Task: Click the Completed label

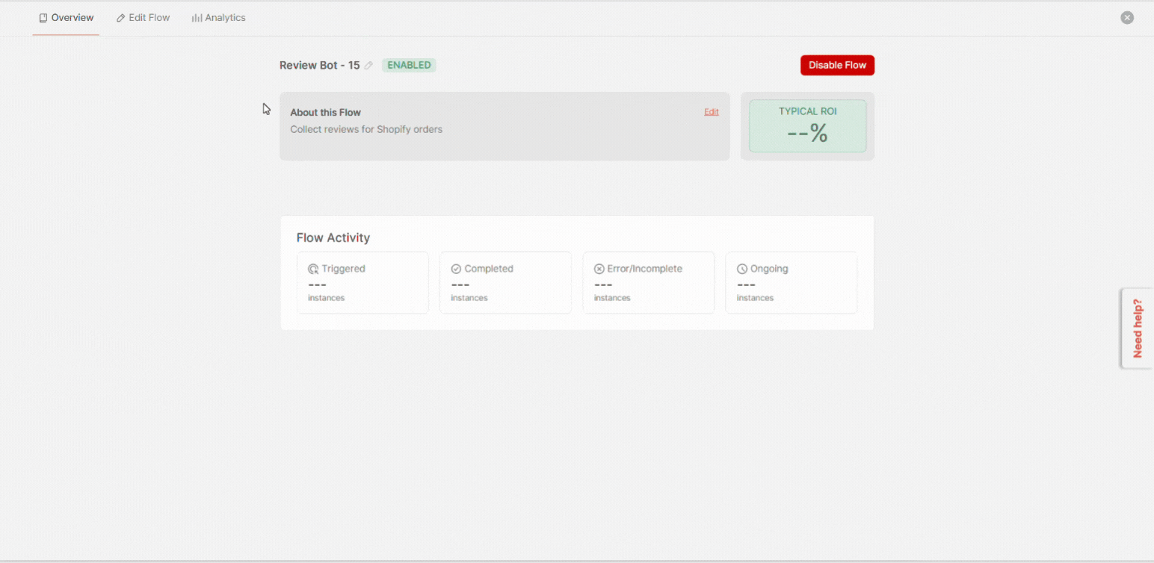Action: 489,269
